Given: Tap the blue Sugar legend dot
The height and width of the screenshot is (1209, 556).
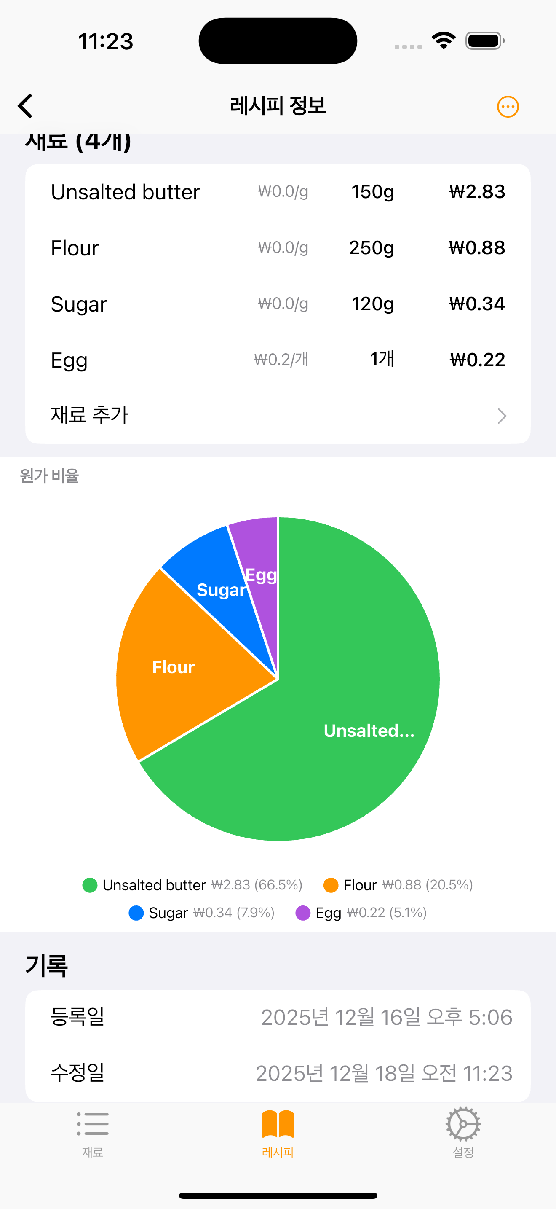Looking at the screenshot, I should 136,913.
